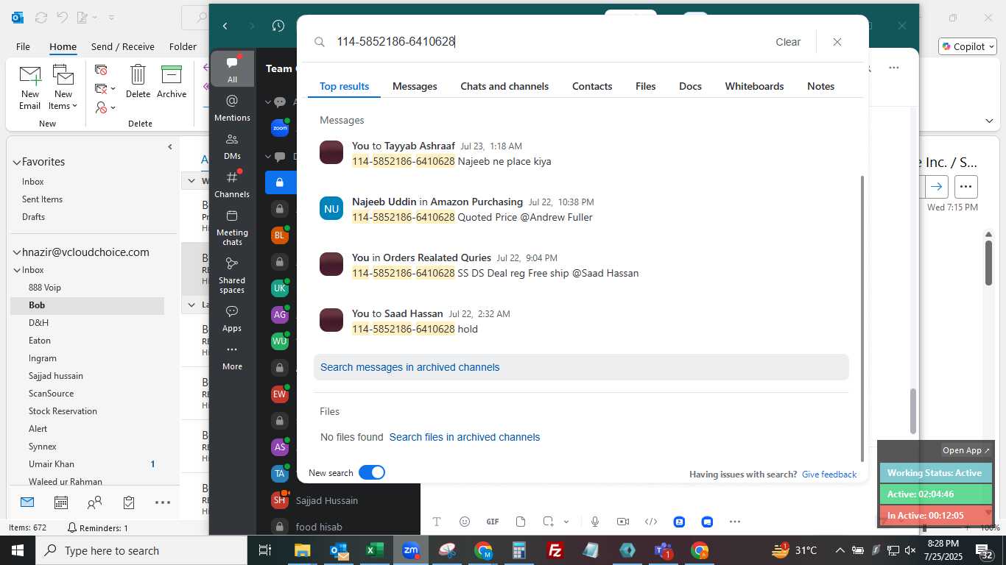Attach a file in Zoom message toolbar
The image size is (1006, 565).
pyautogui.click(x=521, y=522)
